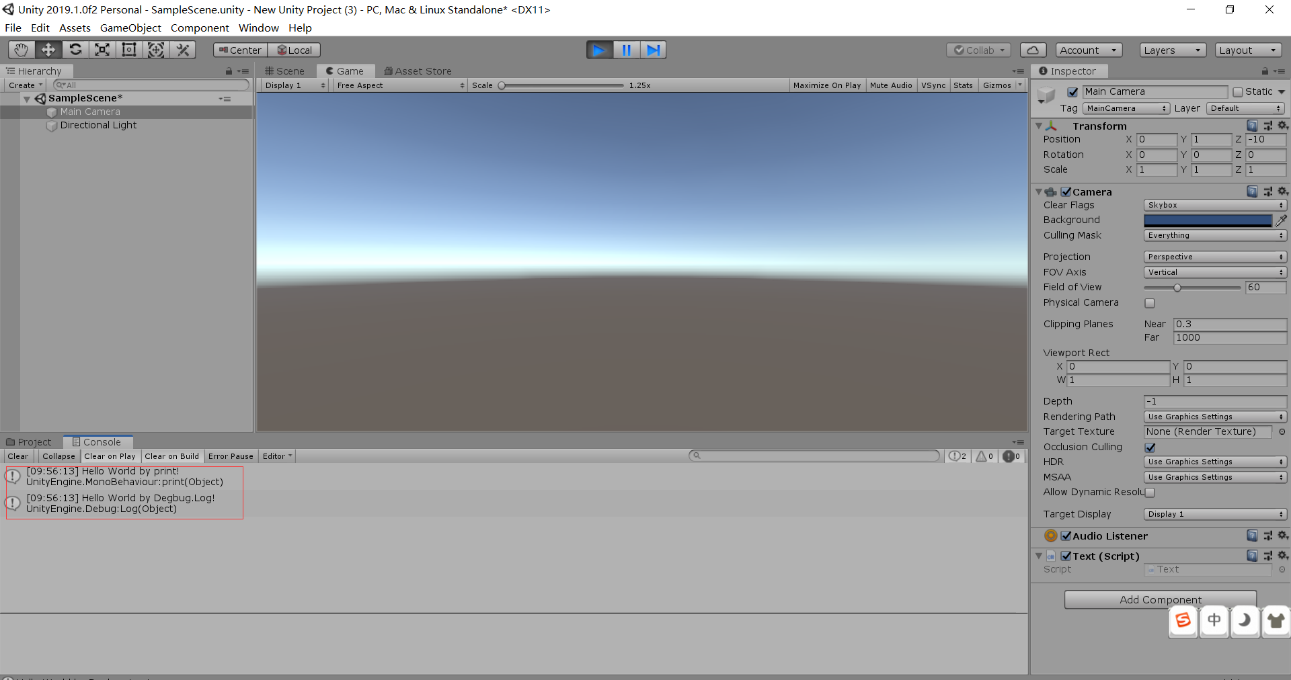The width and height of the screenshot is (1291, 680).
Task: Open the Clear Flags dropdown
Action: [1214, 205]
